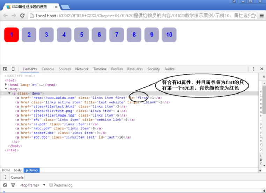Select the abcdef.doc anchor line
The image size is (266, 193).
point(61,133)
